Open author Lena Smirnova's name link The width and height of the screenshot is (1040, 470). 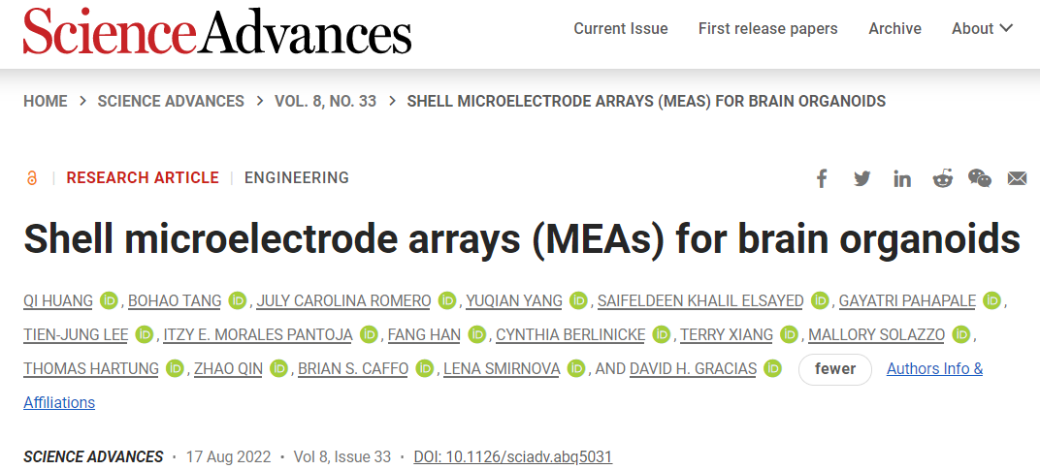(502, 368)
